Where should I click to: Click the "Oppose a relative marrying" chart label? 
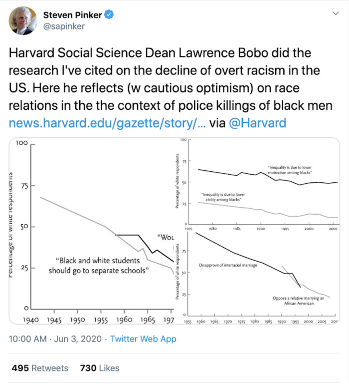[298, 301]
